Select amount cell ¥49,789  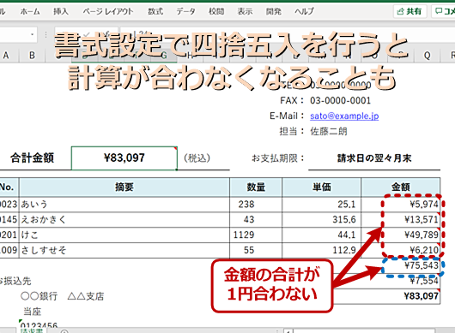(401, 235)
